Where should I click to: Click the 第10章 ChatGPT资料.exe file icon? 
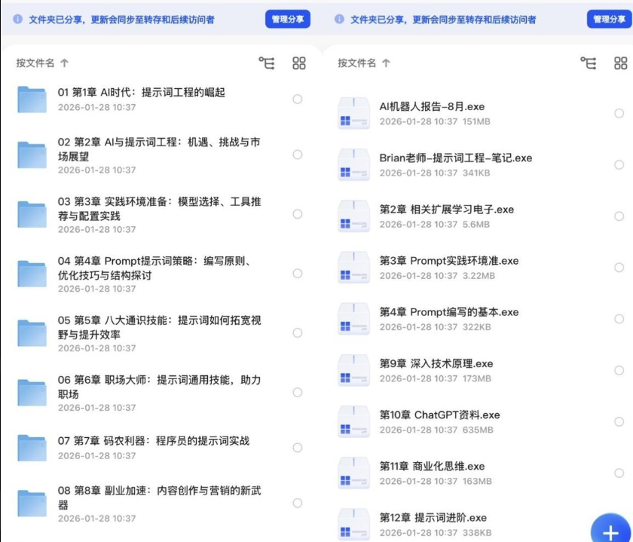tap(353, 421)
